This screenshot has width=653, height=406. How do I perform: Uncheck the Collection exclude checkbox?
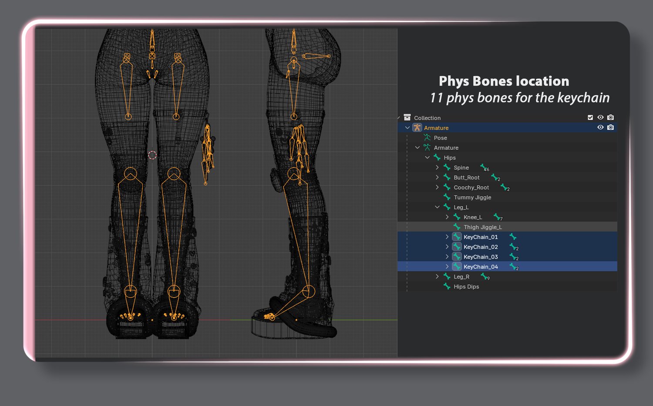(x=590, y=117)
